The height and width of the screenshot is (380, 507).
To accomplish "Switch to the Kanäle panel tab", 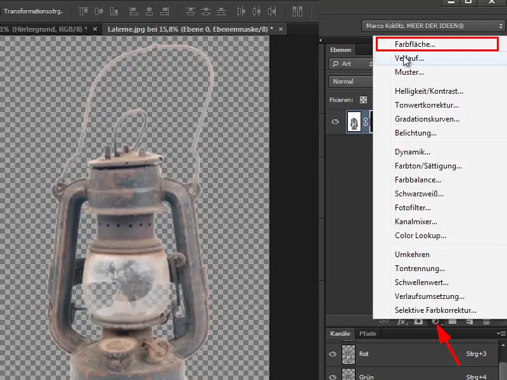I will coord(340,334).
